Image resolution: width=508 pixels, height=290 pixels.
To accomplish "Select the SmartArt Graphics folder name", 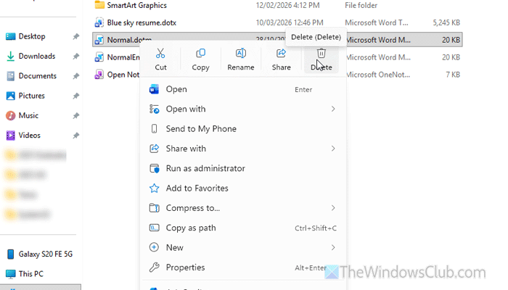I will (x=136, y=5).
